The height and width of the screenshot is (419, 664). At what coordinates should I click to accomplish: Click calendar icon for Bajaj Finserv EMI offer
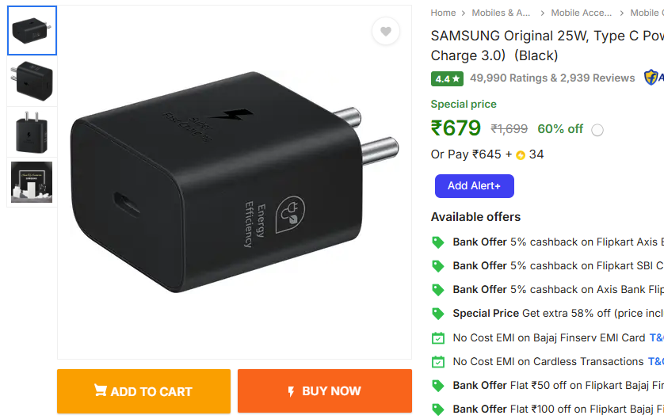[437, 337]
